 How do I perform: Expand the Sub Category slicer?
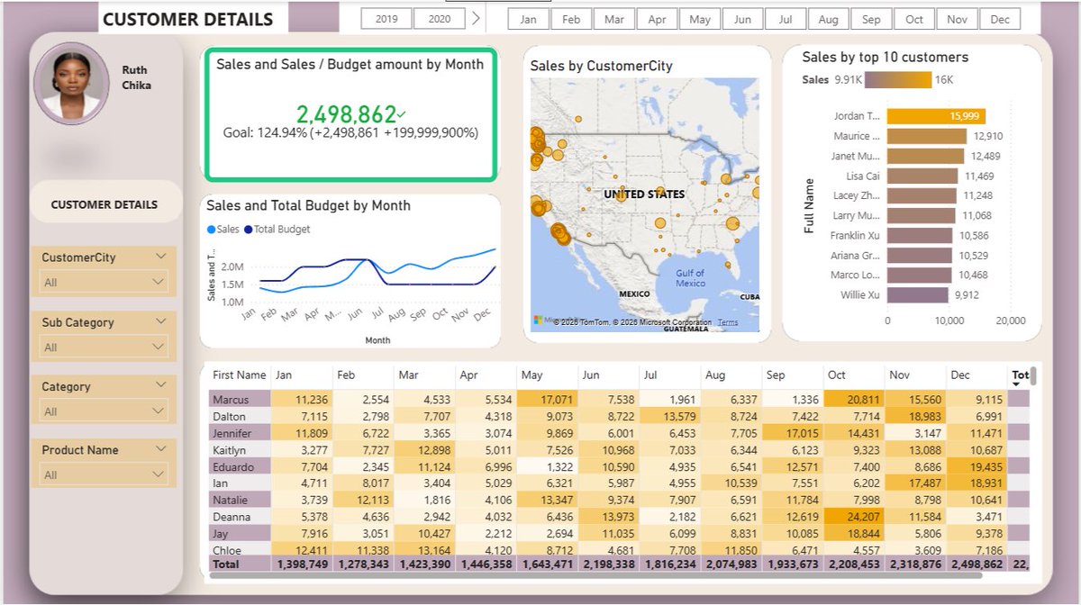click(161, 321)
